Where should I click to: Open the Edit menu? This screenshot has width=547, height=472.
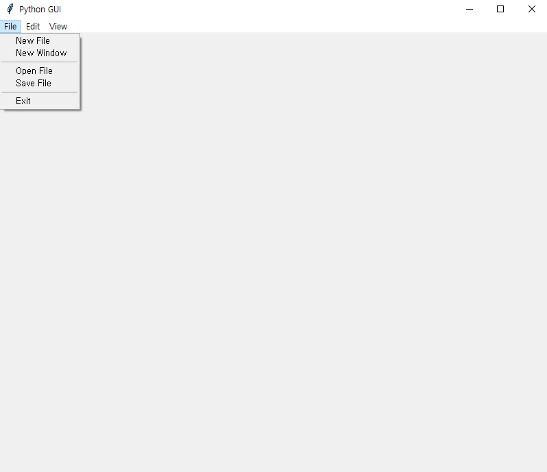(x=33, y=27)
